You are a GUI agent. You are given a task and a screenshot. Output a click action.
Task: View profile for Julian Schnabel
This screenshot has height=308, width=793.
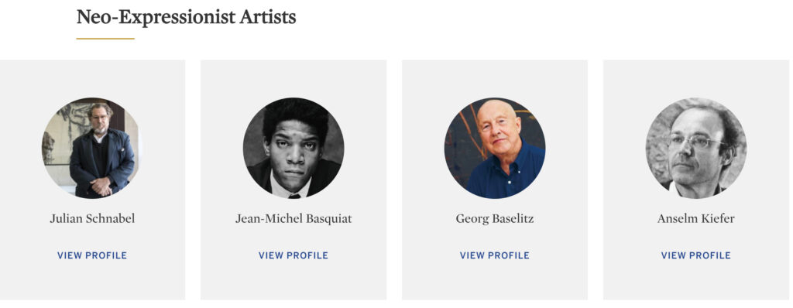(92, 255)
